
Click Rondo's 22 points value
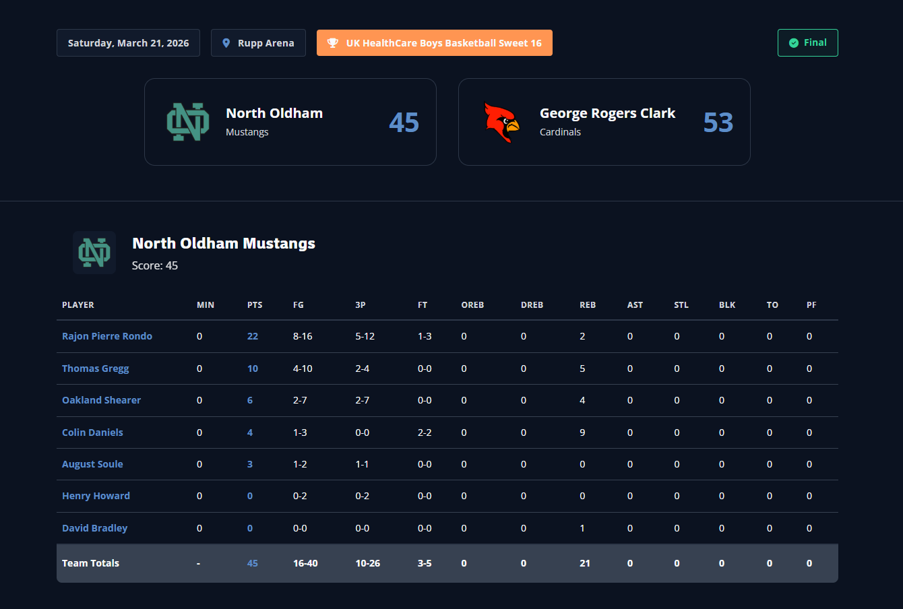(253, 336)
